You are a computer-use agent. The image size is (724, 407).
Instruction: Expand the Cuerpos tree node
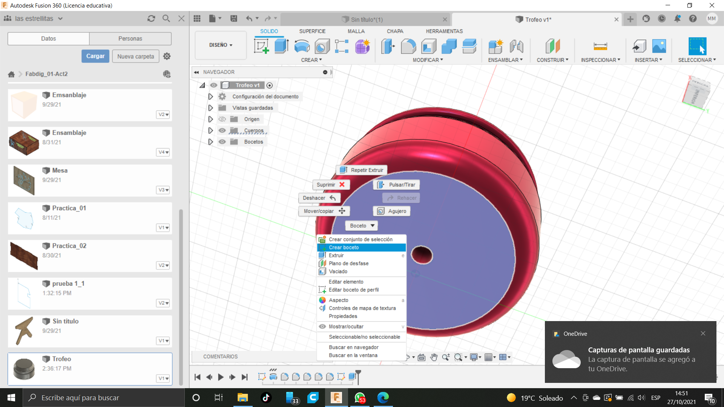tap(211, 130)
